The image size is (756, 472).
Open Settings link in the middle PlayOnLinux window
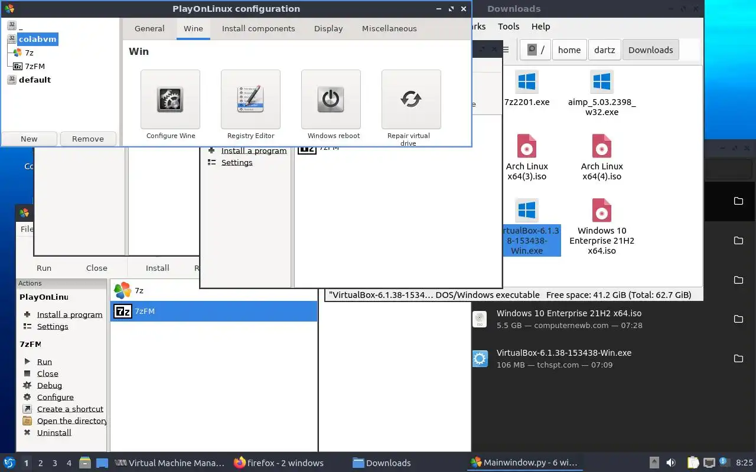point(237,162)
